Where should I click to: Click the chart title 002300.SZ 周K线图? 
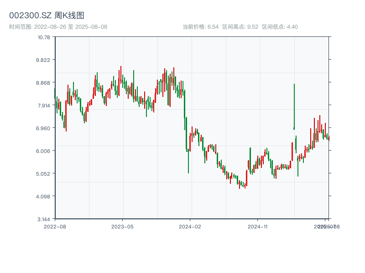coord(47,15)
